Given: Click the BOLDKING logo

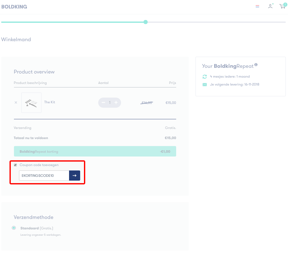Looking at the screenshot, I should pos(14,7).
